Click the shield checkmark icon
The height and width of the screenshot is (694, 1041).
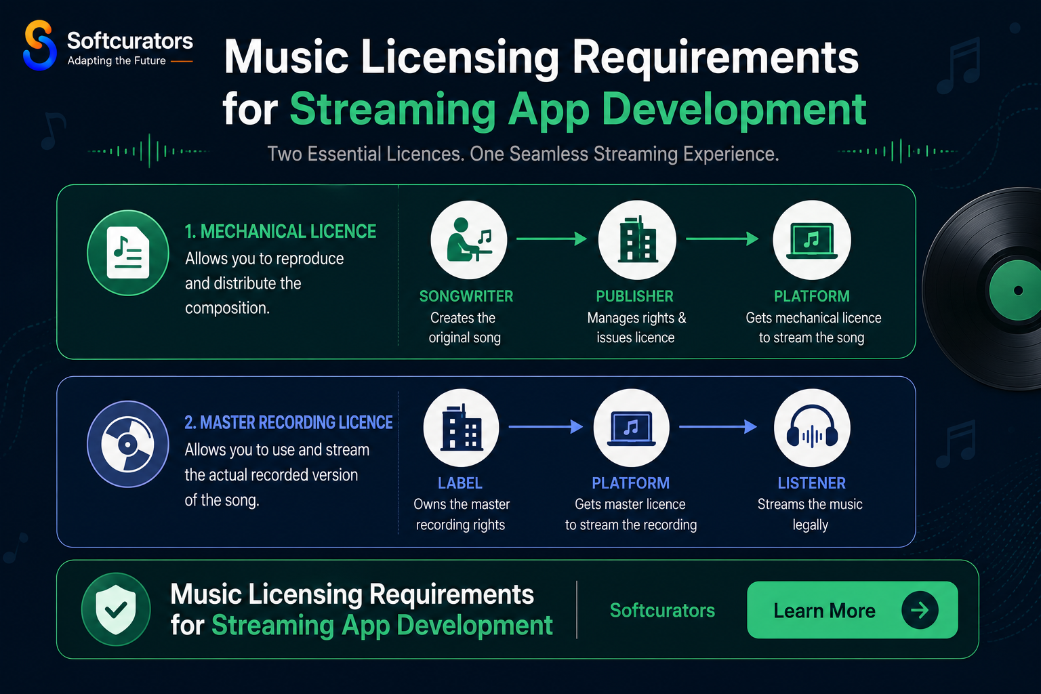tap(116, 609)
